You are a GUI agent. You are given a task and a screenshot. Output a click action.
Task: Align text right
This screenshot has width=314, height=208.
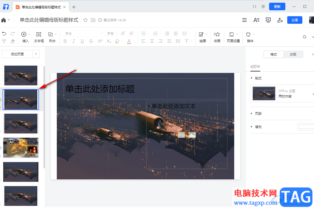click(161, 41)
